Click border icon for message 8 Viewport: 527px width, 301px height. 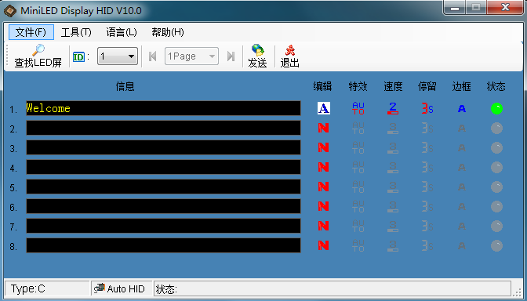pyautogui.click(x=462, y=245)
